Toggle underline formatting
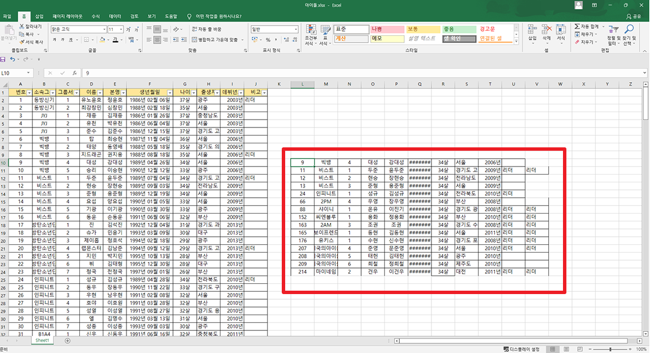Viewport: 652px width, 353px height. (x=71, y=40)
